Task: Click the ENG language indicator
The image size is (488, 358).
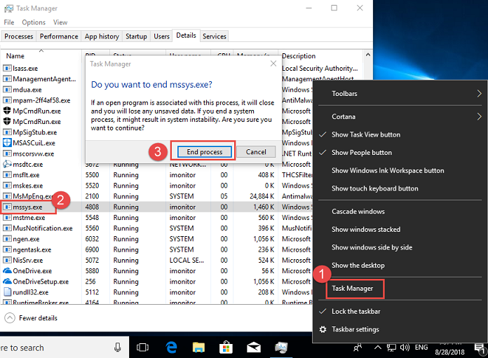Action: [x=421, y=347]
